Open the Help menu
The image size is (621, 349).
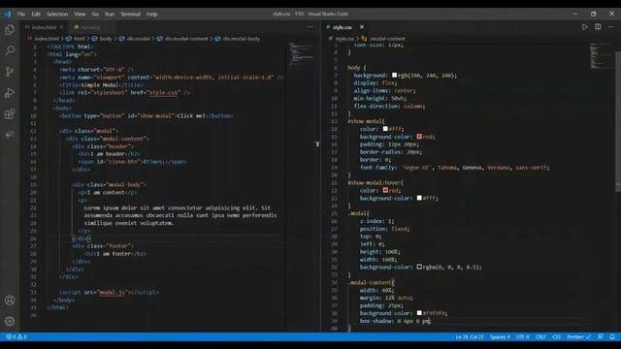pyautogui.click(x=151, y=14)
